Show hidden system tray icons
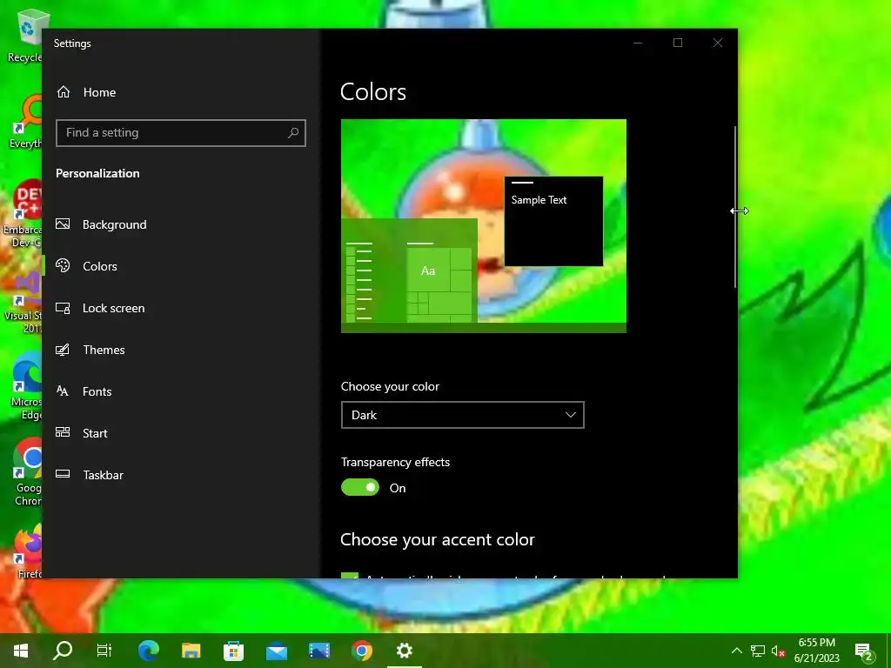 (736, 651)
